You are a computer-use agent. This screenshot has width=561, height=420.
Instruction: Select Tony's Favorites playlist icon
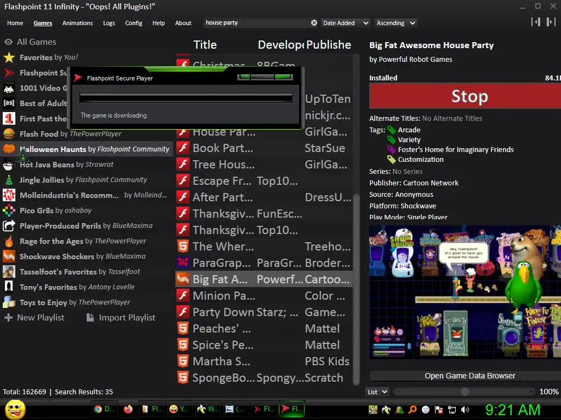point(9,287)
